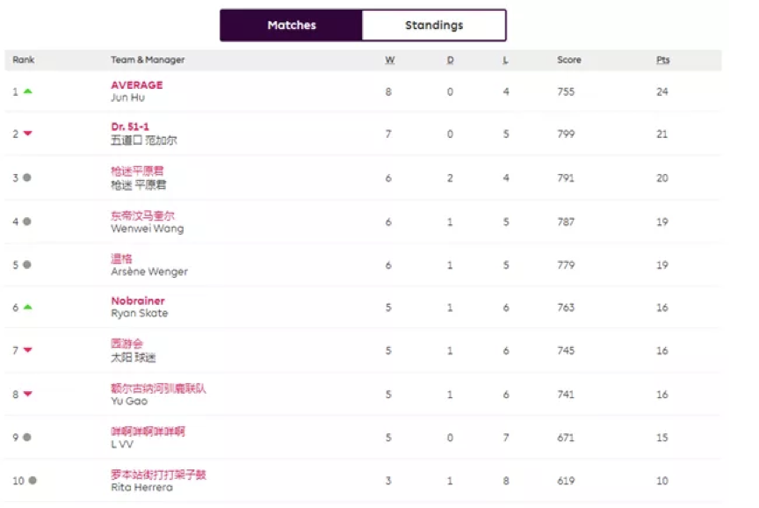Viewport: 759px width, 508px height.
Task: Open the AVERAGE team link
Action: [136, 85]
